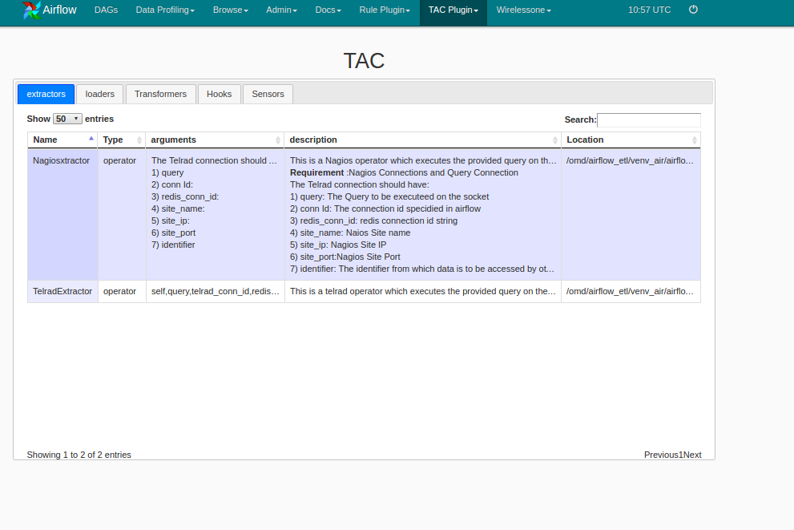Click TelradExtractor description cell
Viewport: 794px width, 530px height.
(423, 291)
